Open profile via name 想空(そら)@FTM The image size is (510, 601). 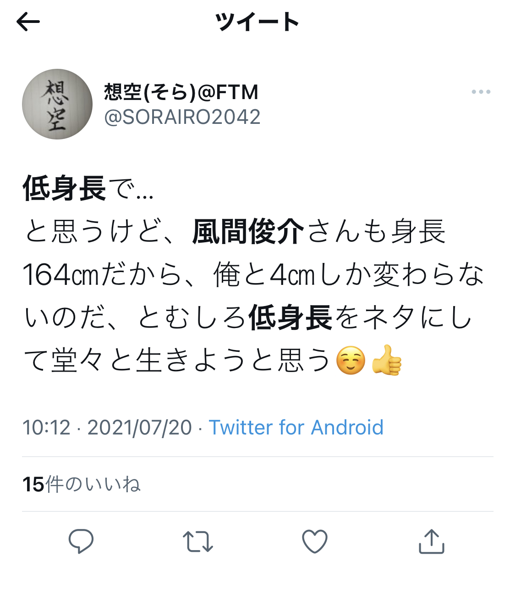tap(181, 92)
